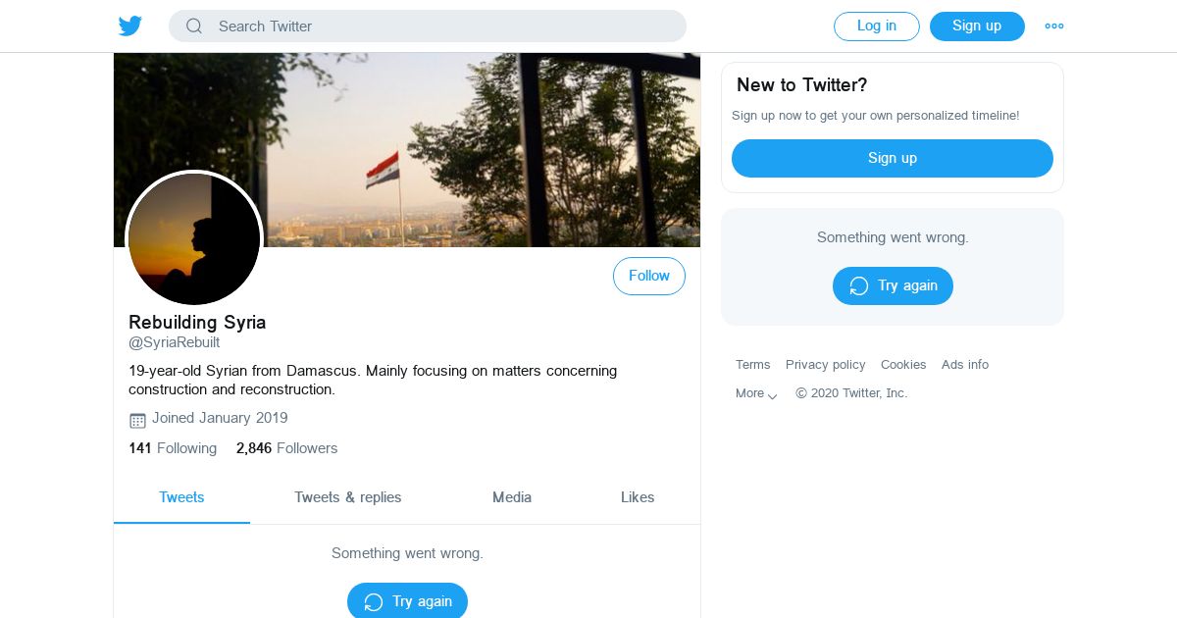This screenshot has width=1177, height=618.
Task: Open the three-dots more menu
Action: pos(1054,26)
